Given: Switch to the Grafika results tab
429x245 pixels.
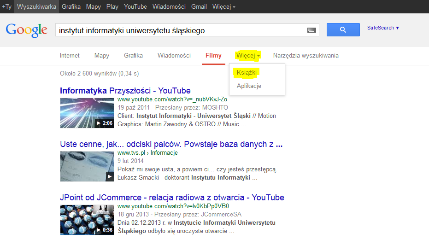Looking at the screenshot, I should click(x=133, y=56).
